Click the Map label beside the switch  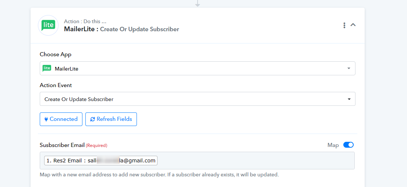333,145
